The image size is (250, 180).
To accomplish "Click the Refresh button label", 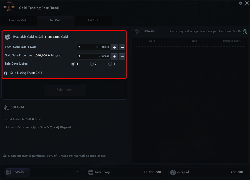I will coord(149,31).
